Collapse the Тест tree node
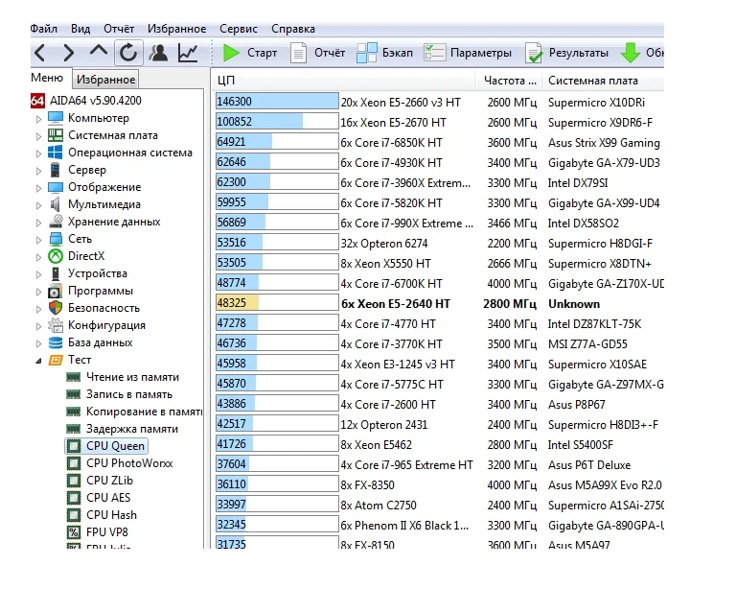This screenshot has width=736, height=589. pyautogui.click(x=38, y=361)
